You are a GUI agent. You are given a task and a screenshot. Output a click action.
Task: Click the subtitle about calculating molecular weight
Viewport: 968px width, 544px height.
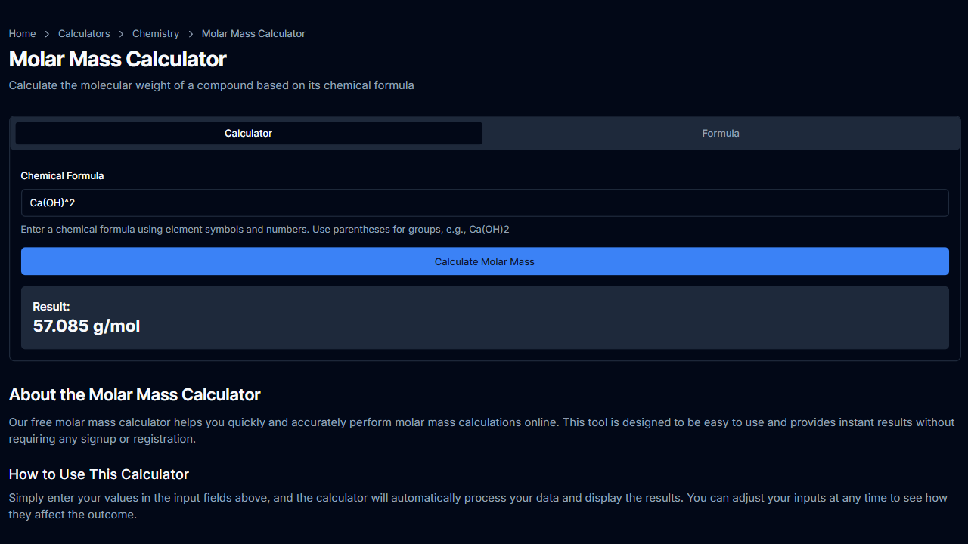pos(211,85)
